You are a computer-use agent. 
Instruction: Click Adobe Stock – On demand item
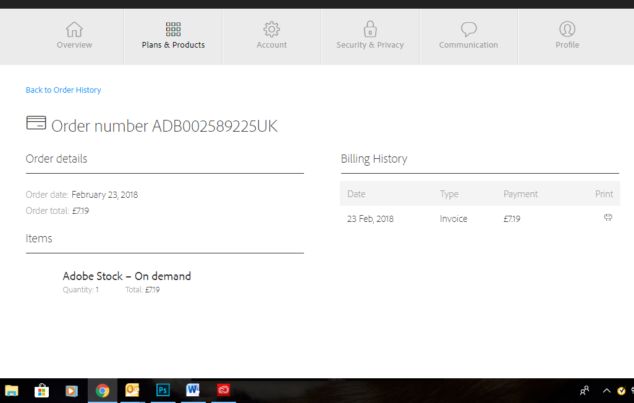point(127,276)
